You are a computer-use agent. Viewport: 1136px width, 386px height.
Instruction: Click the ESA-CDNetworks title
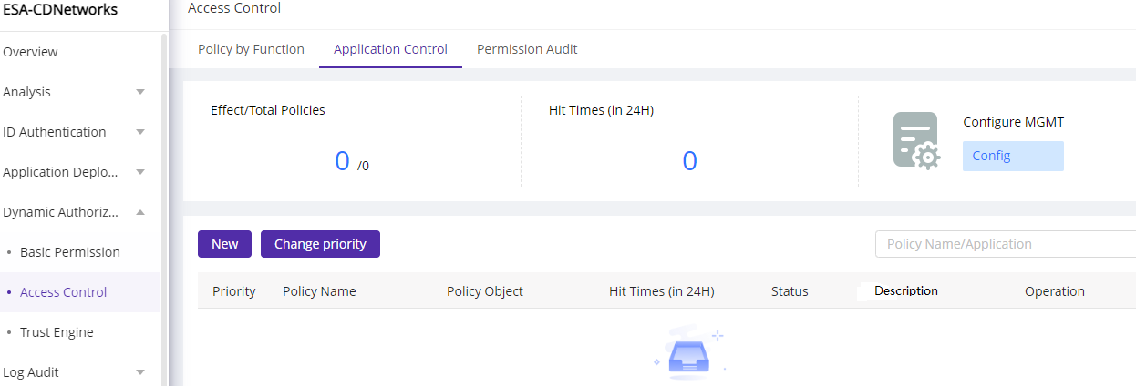pos(59,10)
